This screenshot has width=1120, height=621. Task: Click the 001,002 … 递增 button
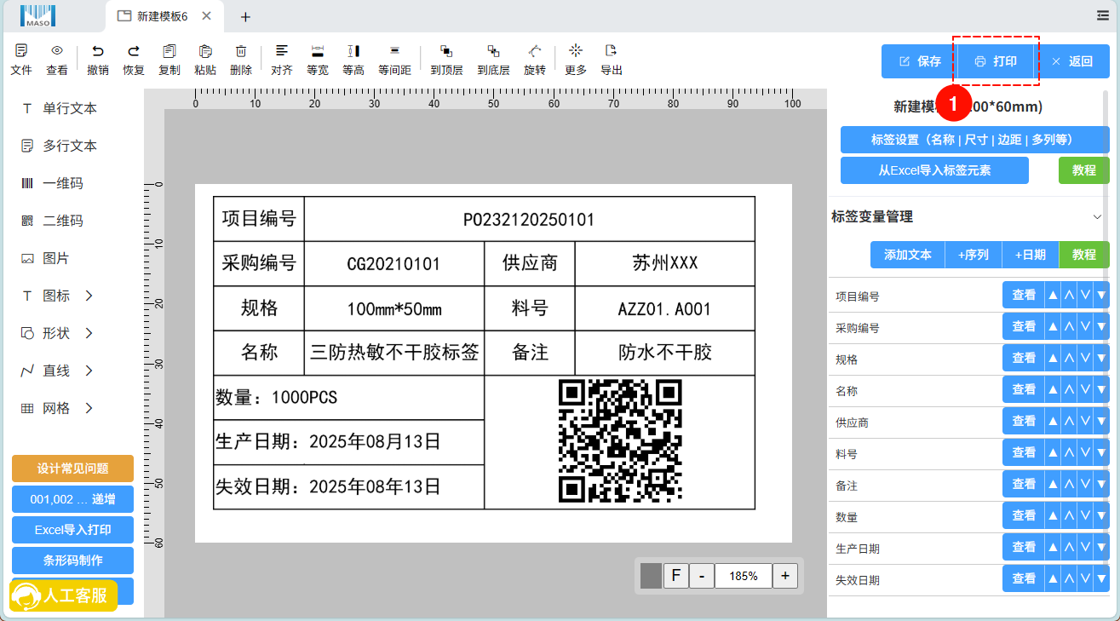(x=72, y=499)
